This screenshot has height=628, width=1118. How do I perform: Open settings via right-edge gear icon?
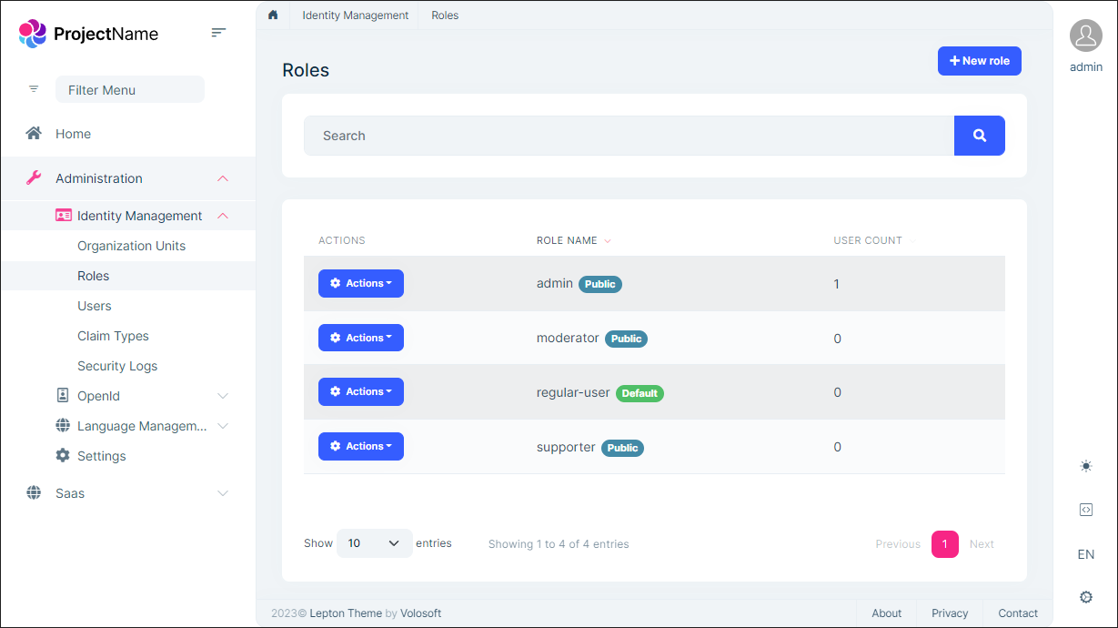click(x=1086, y=597)
